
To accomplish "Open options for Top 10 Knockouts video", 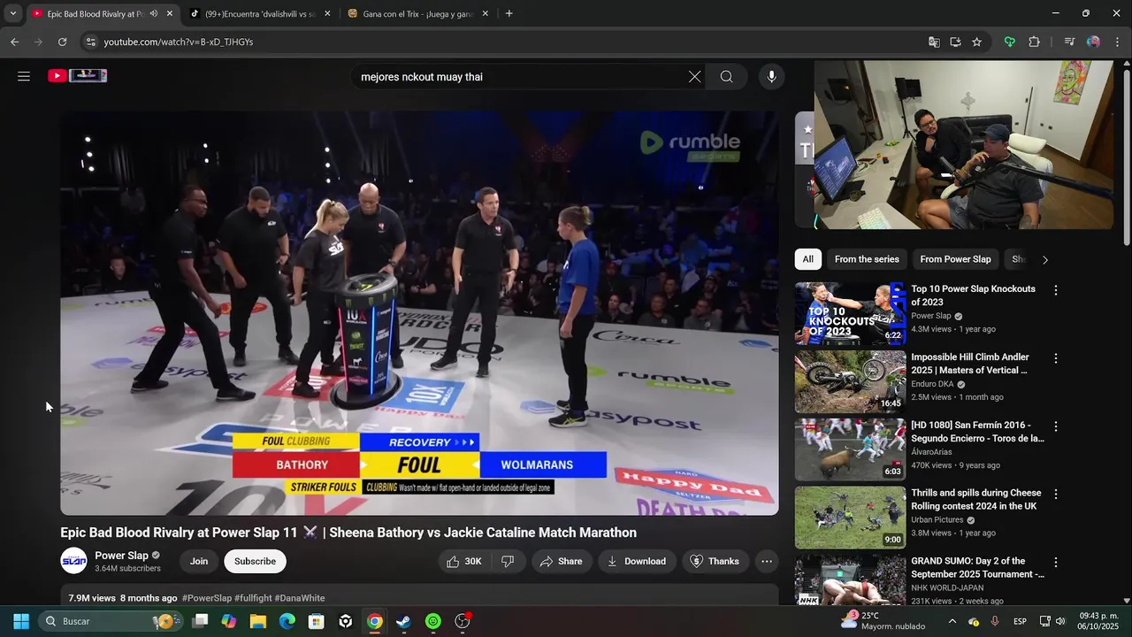I will [1055, 290].
